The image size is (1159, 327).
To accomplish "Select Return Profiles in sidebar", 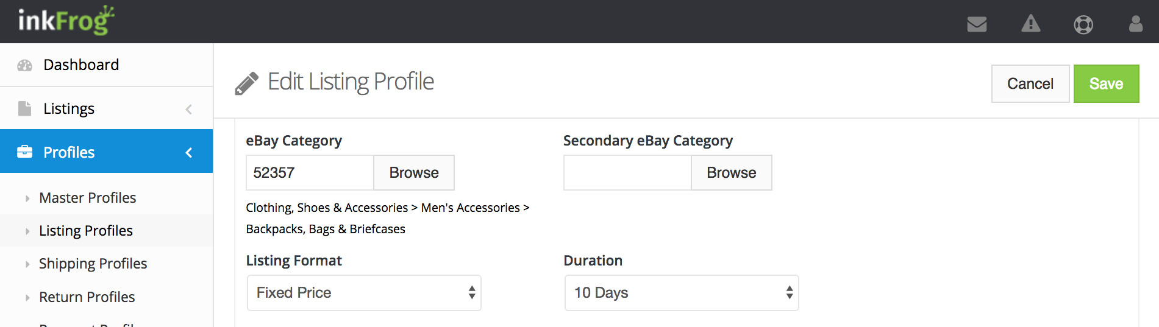I will pos(87,297).
